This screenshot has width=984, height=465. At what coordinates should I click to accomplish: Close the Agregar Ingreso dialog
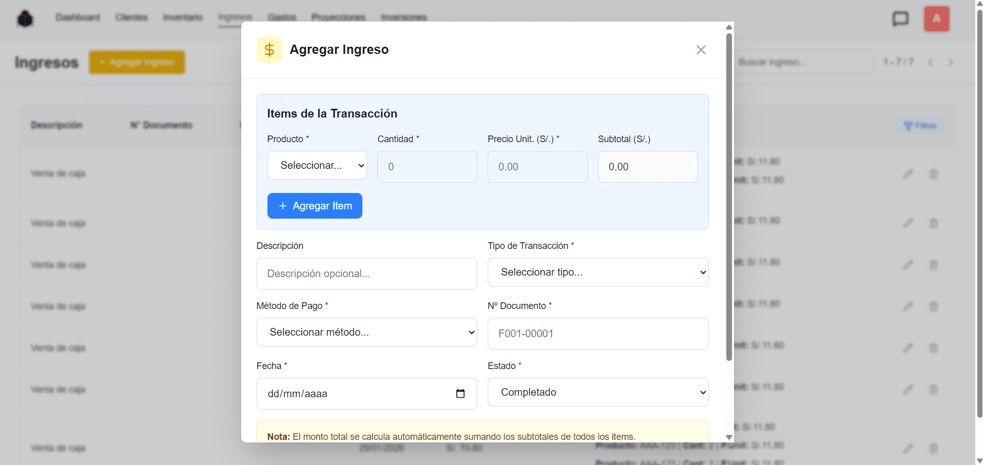pos(701,50)
